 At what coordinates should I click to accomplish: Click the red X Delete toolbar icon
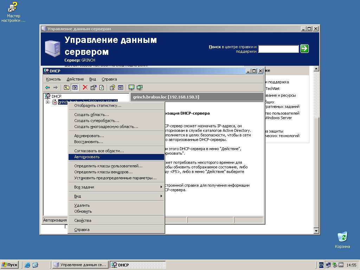[85, 88]
